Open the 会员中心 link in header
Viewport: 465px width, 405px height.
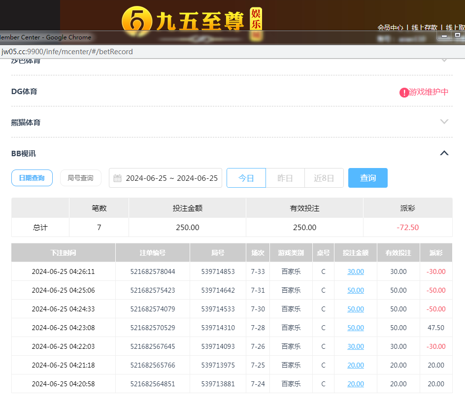(390, 28)
